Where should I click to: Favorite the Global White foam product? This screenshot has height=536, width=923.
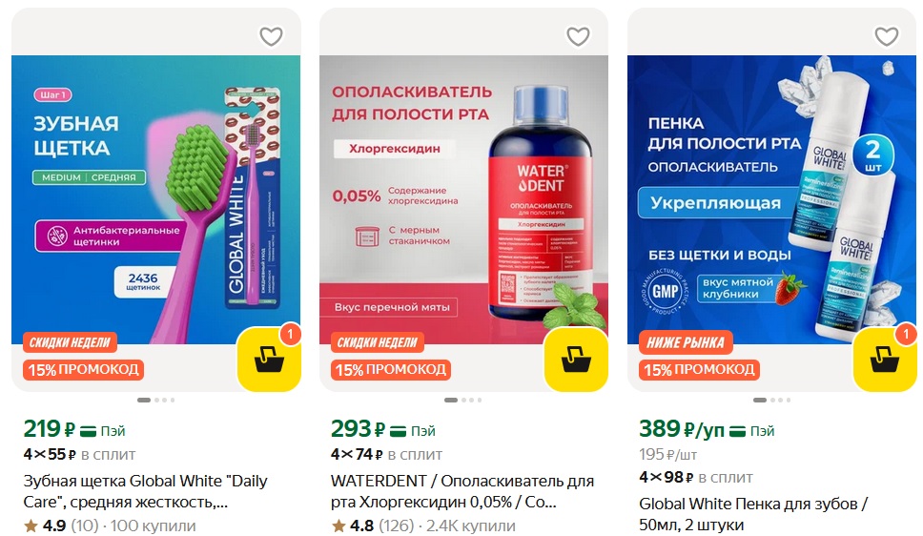[x=887, y=36]
